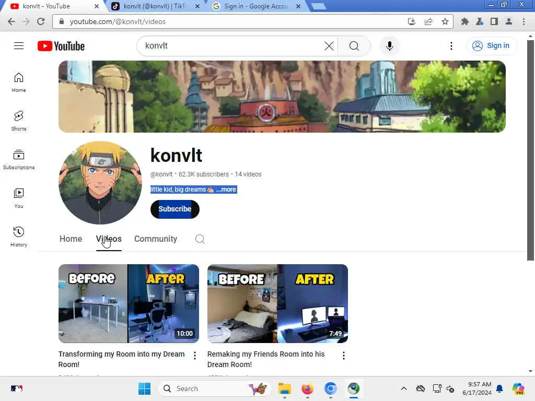Screen dimensions: 535x401
Task: Open Shorts from the sidebar
Action: (x=19, y=121)
